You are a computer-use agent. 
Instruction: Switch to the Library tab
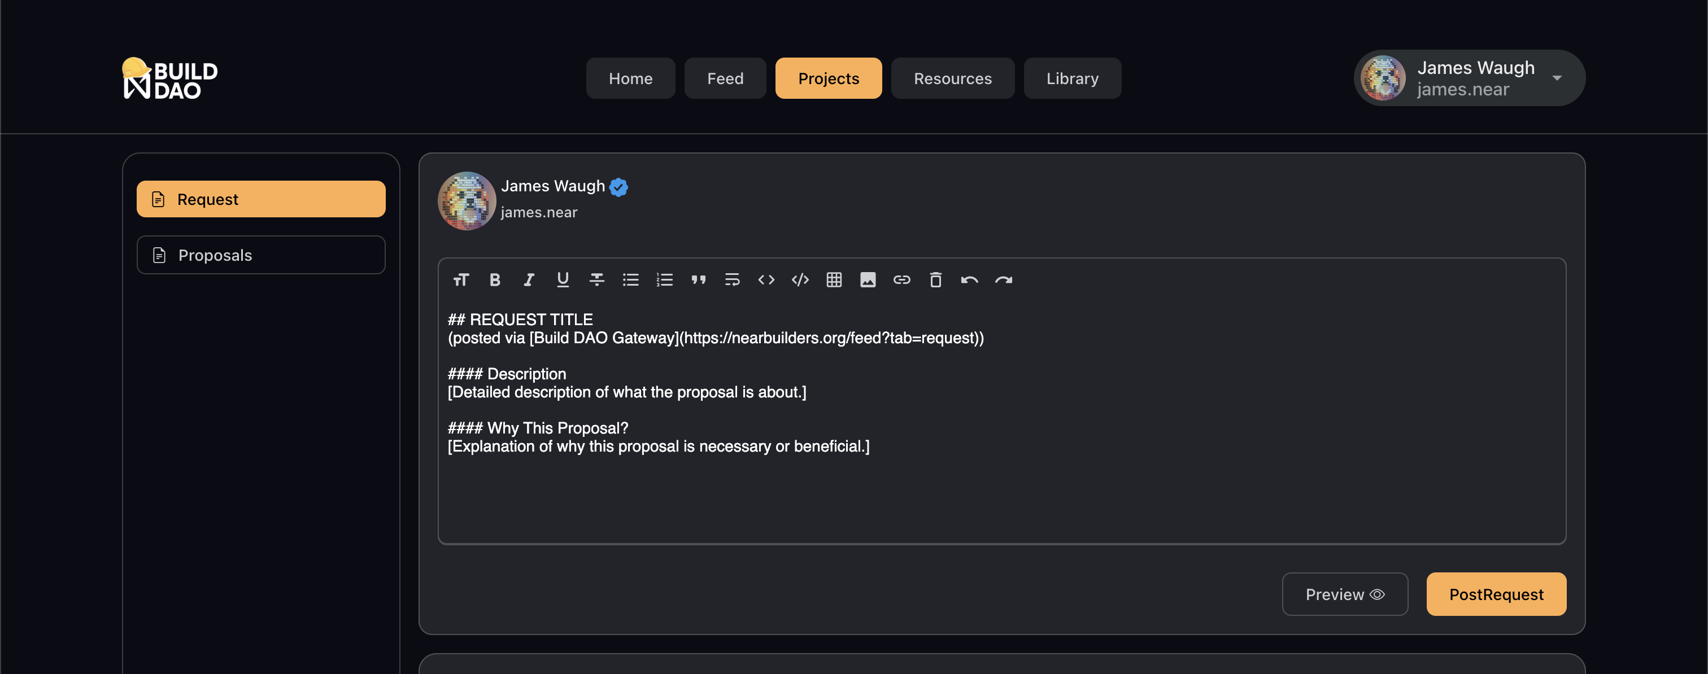1072,78
